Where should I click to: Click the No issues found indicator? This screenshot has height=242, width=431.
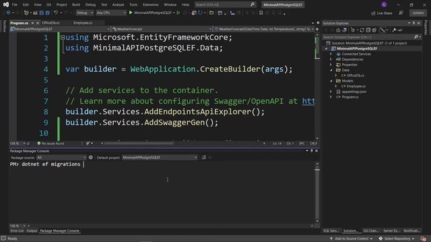click(x=51, y=143)
